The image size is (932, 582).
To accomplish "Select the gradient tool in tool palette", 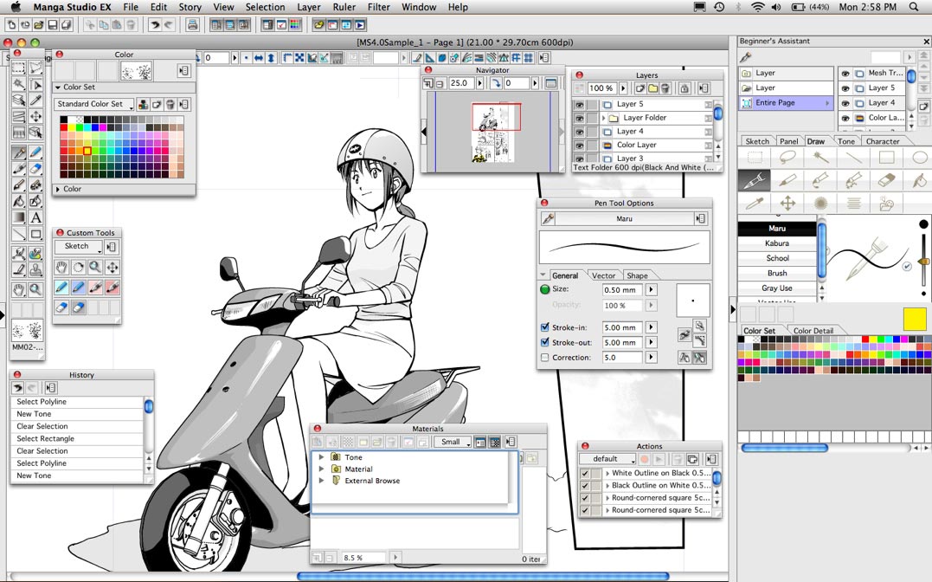I will [19, 217].
